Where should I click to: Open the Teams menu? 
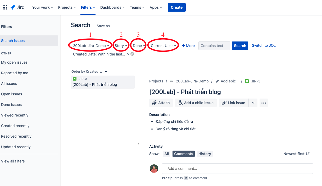point(137,7)
